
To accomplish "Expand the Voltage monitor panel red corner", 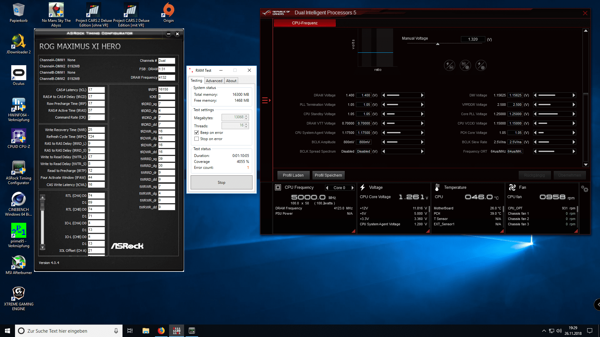I will point(428,231).
